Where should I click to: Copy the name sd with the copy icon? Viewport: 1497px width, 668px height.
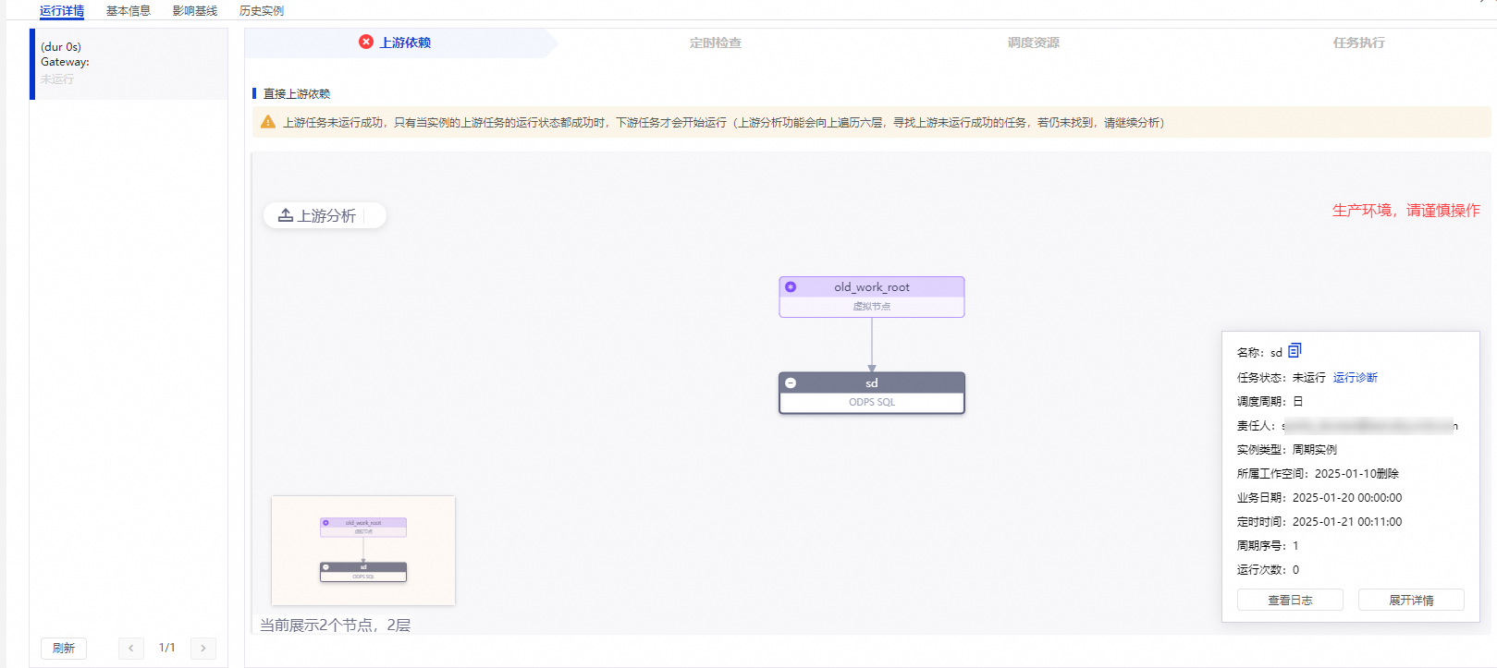click(1295, 351)
